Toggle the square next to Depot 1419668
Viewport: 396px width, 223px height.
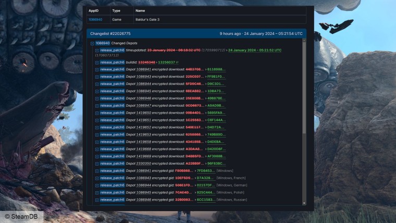tap(97, 149)
